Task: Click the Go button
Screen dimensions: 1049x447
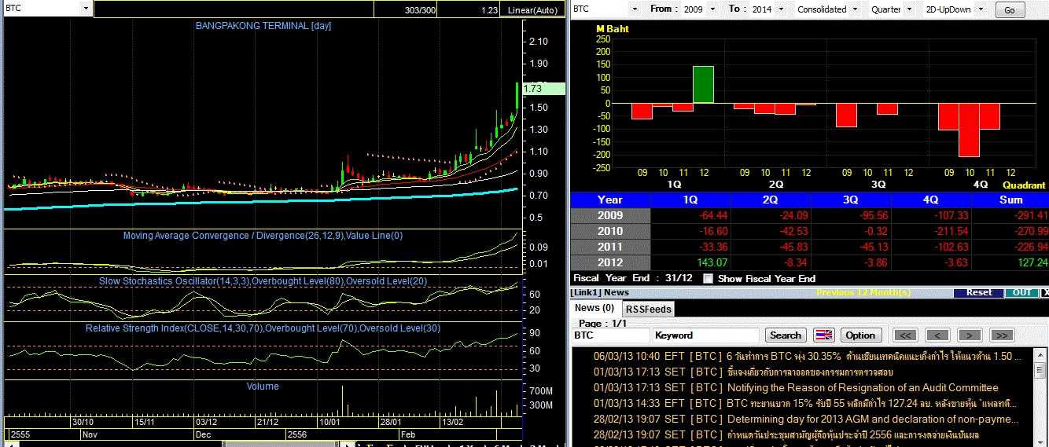Action: [1010, 10]
